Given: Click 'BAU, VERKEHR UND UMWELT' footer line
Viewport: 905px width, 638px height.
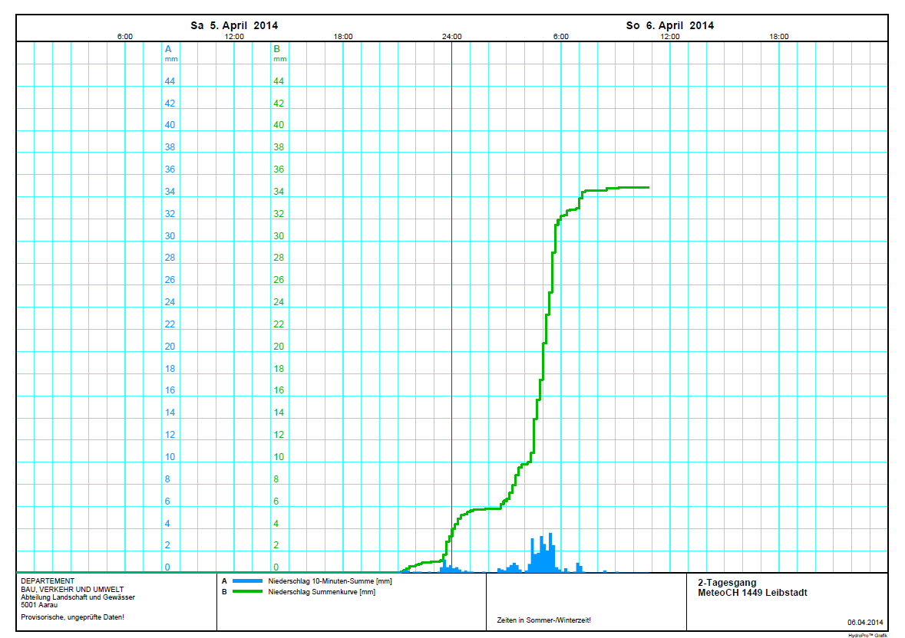Looking at the screenshot, I should coord(72,590).
